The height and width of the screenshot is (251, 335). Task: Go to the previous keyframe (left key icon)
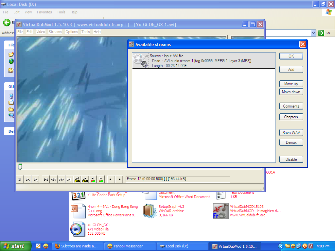pyautogui.click(x=77, y=179)
